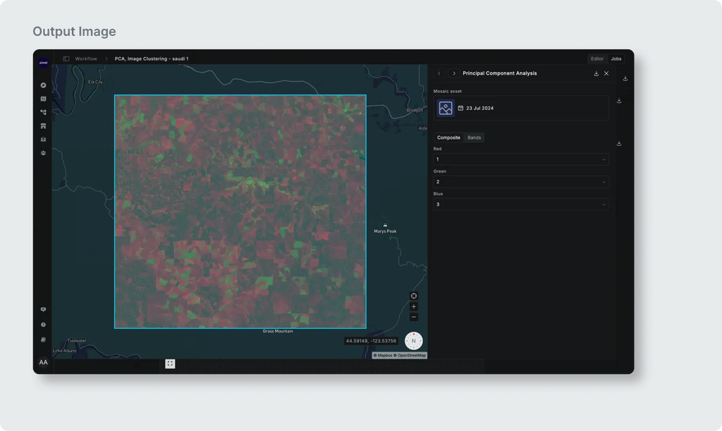Open the pixel logo home
This screenshot has width=722, height=431.
pyautogui.click(x=43, y=63)
